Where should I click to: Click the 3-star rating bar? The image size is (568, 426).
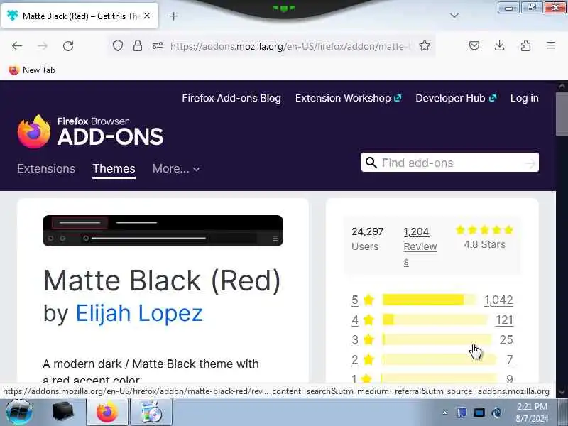[437, 340]
